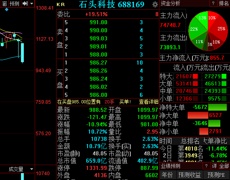Click the blue diamond marker above the chart
The width and height of the screenshot is (230, 180).
tap(6, 10)
